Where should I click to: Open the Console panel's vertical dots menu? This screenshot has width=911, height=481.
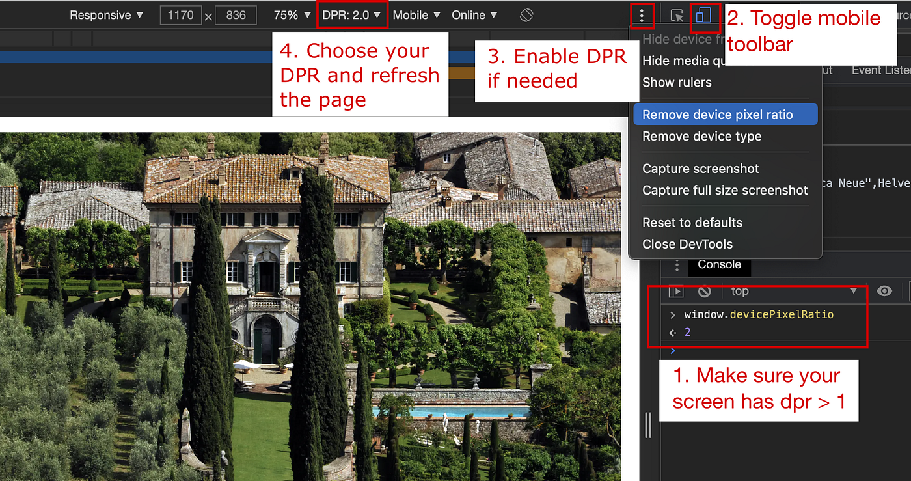point(677,265)
